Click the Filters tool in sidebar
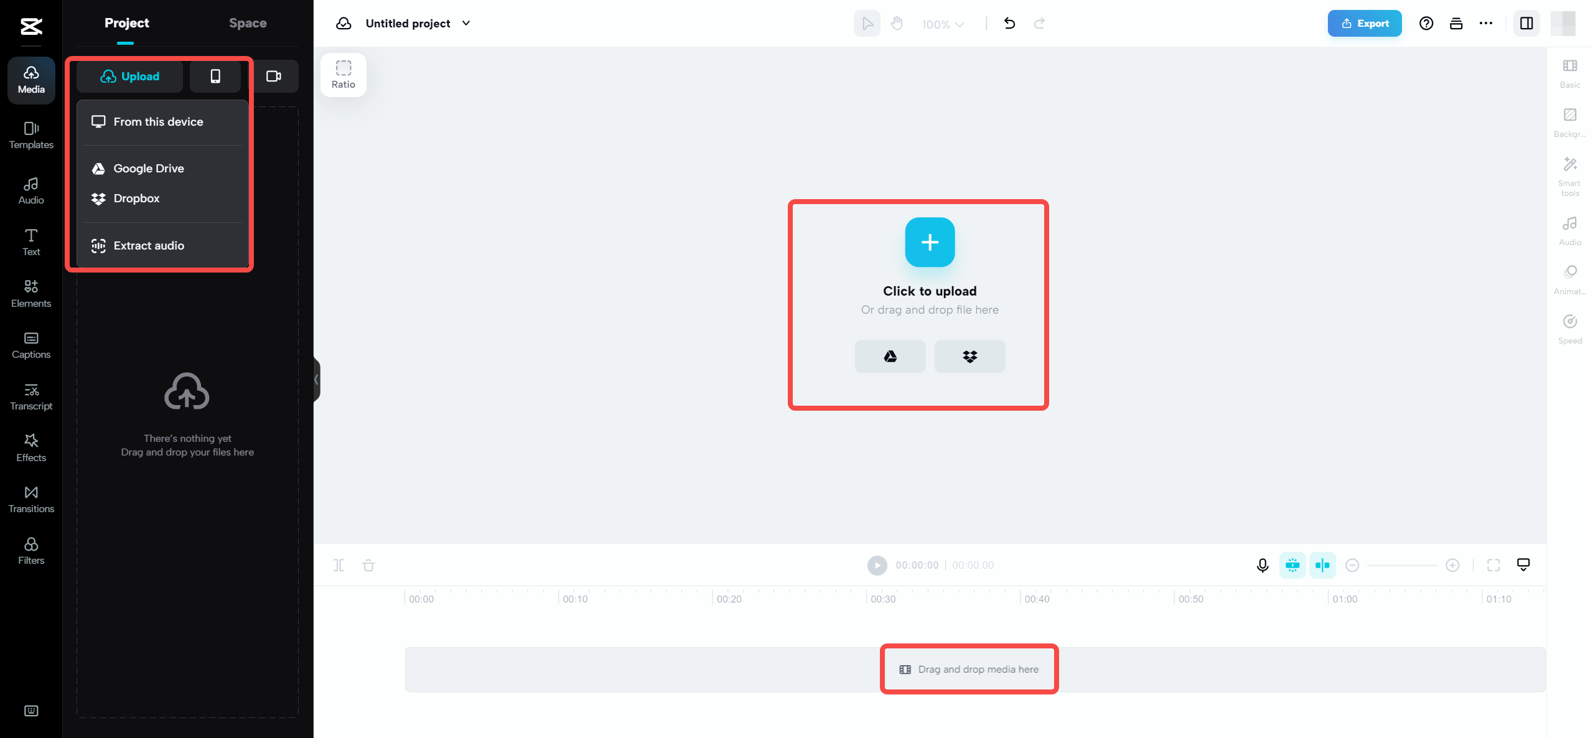This screenshot has height=738, width=1593. click(30, 549)
